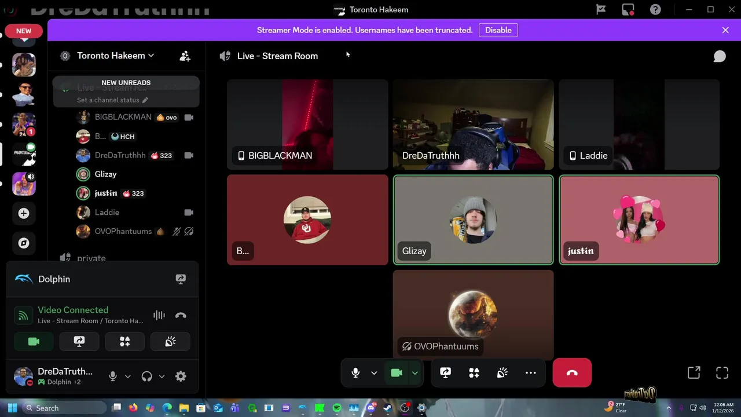This screenshot has width=741, height=417.
Task: Expand microphone options in call control bar
Action: tap(374, 372)
